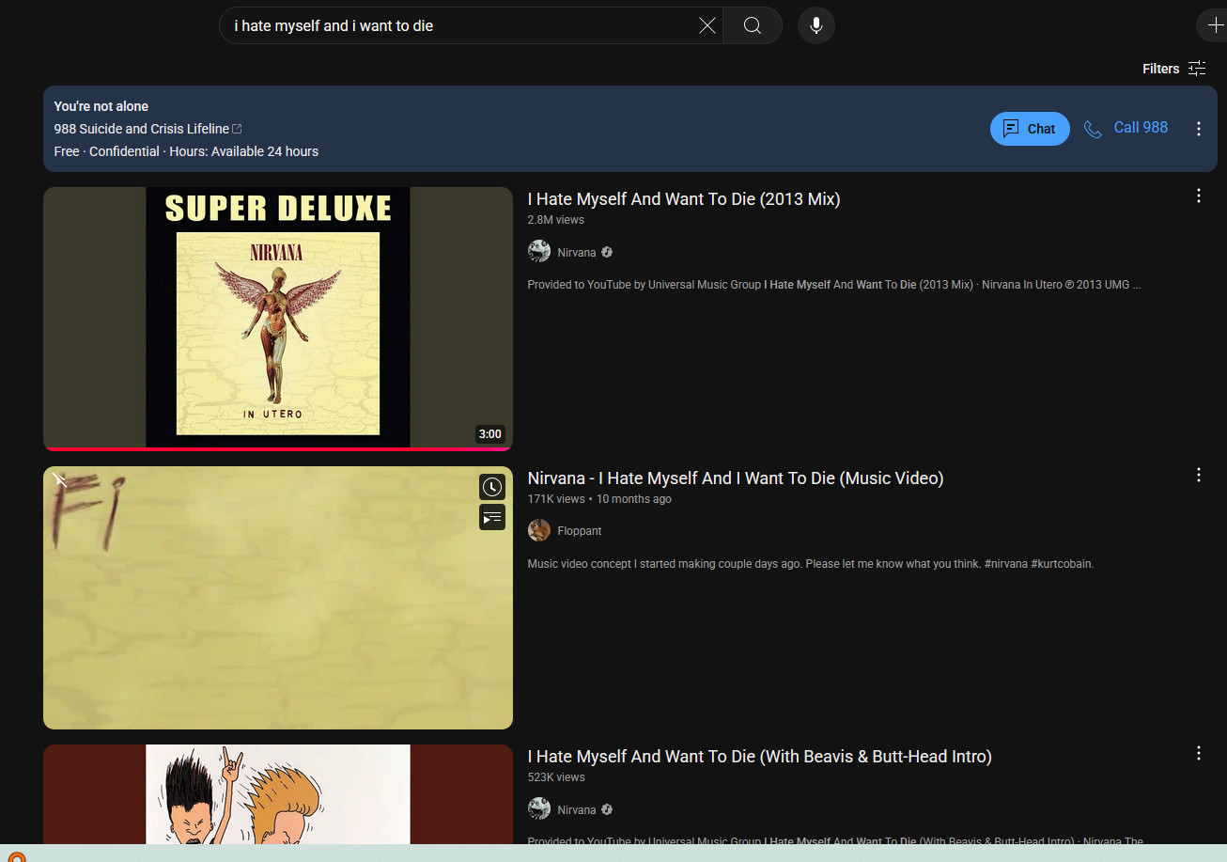Click Nirvana channel avatar under 2013 Mix
This screenshot has height=862, width=1227.
point(539,251)
